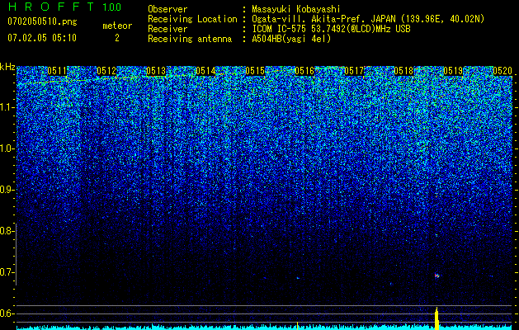Click the tall yellow signal spike near 0519
This screenshot has width=519, height=330.
[436, 318]
